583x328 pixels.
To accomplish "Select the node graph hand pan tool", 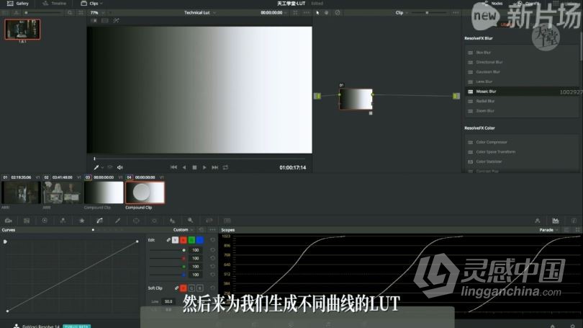I will point(327,13).
